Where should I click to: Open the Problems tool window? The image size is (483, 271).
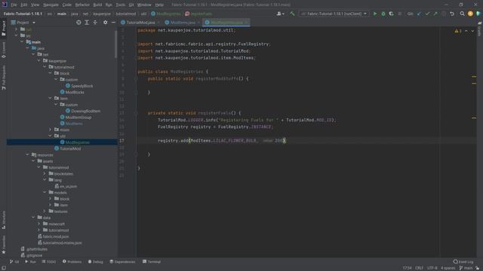click(x=72, y=262)
